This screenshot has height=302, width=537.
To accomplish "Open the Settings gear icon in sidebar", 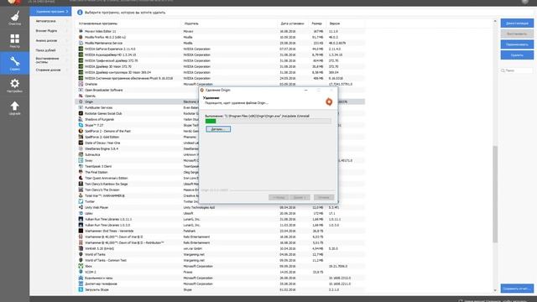I will [15, 84].
